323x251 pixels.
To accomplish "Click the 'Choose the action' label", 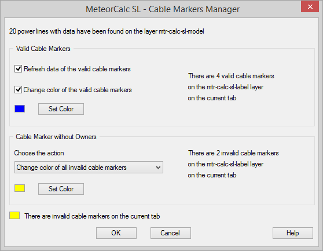I will pyautogui.click(x=39, y=153).
